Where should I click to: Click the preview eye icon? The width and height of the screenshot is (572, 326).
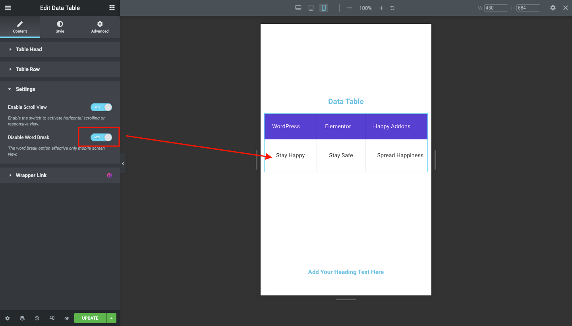(66, 318)
